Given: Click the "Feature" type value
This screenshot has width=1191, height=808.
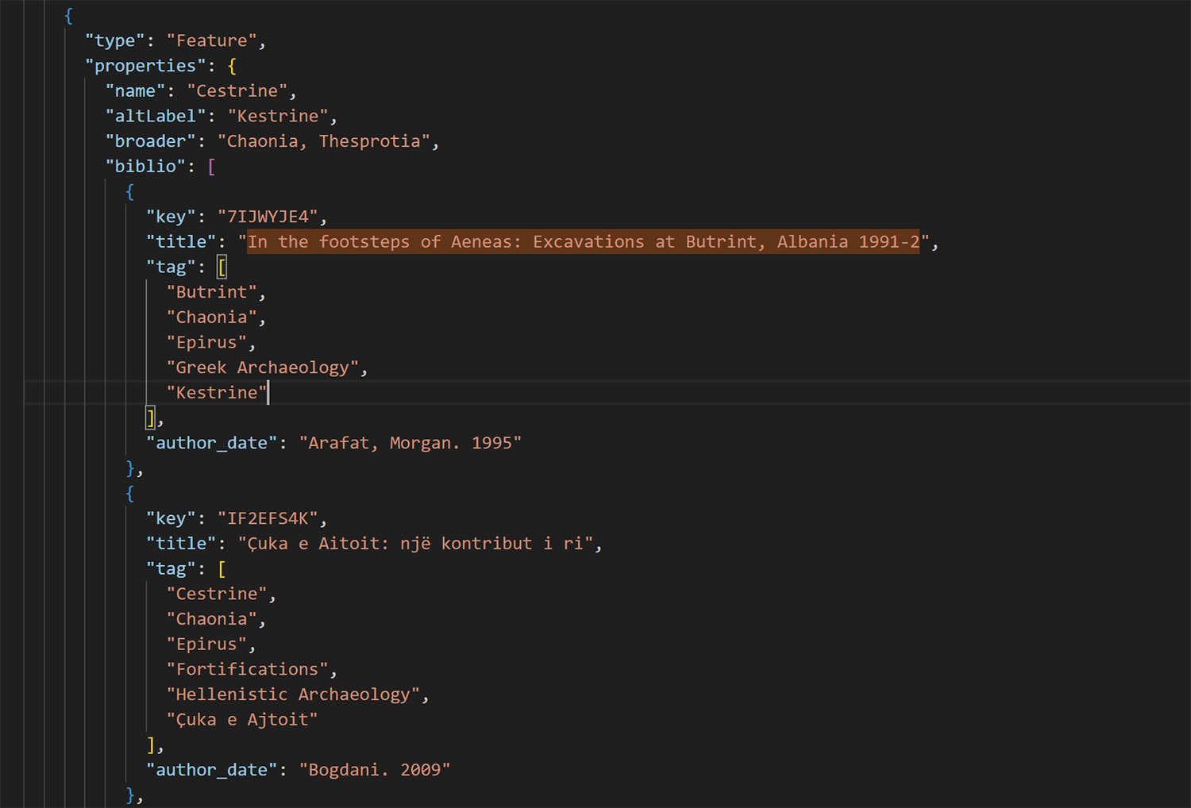Looking at the screenshot, I should [211, 40].
